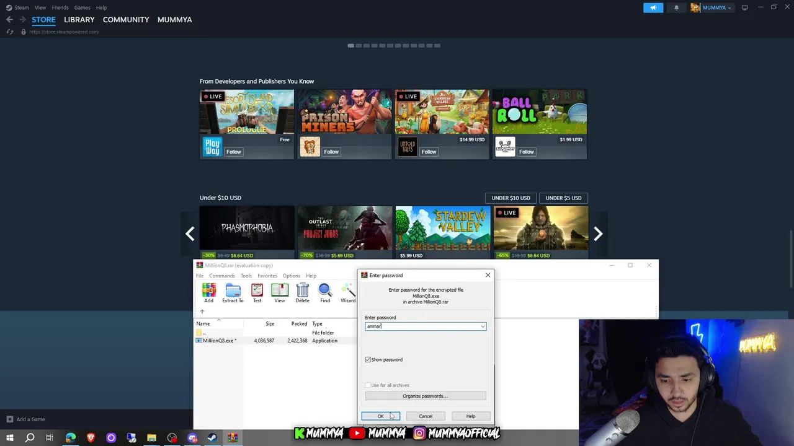The image size is (794, 446).
Task: Open File menu in WinRAR
Action: 200,276
